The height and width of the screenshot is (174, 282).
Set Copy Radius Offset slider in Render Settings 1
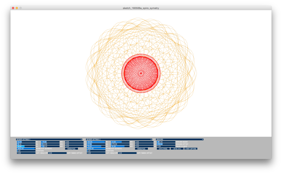[x=57, y=153]
